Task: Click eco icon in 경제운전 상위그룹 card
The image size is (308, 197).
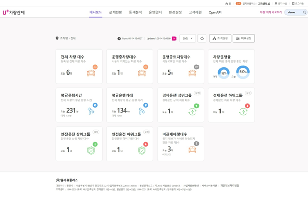Action: click(192, 112)
